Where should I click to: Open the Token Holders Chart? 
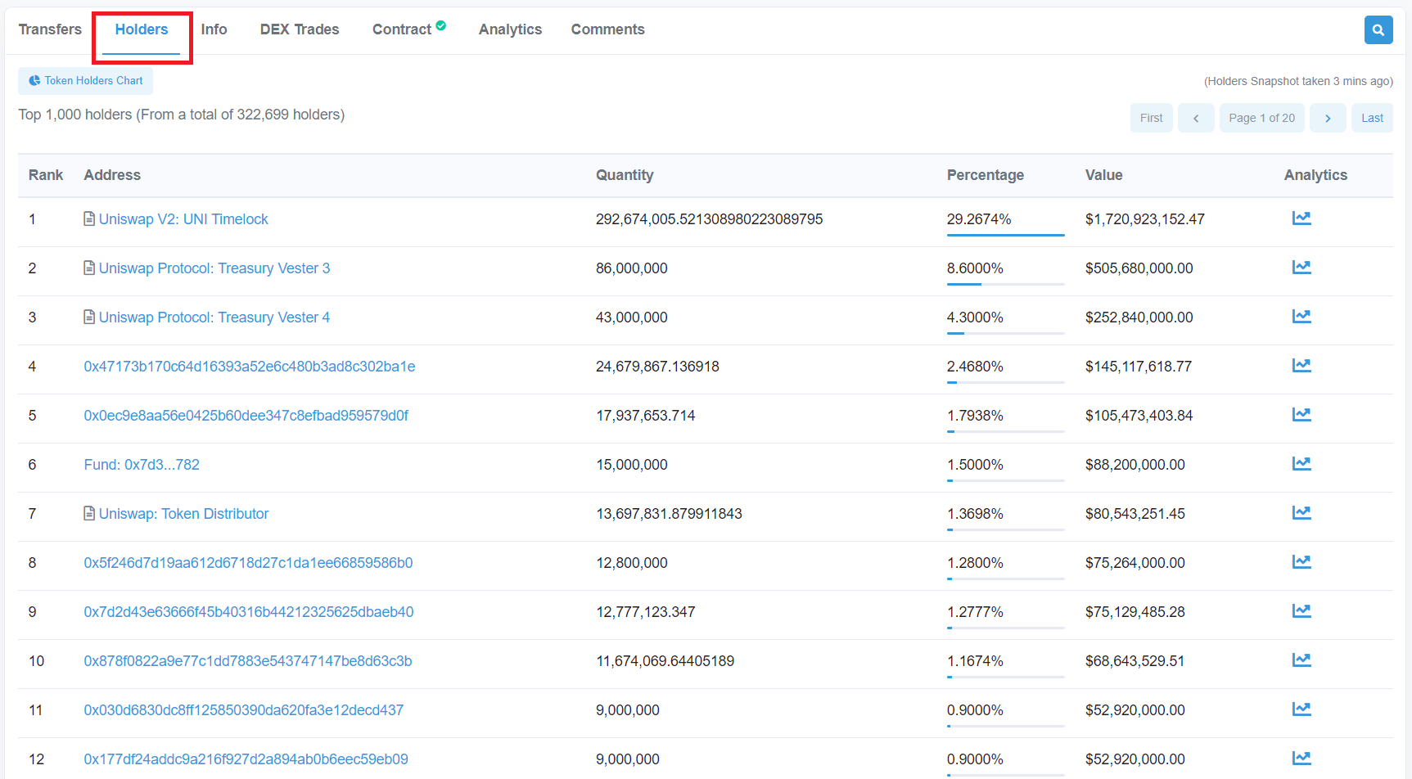[86, 81]
